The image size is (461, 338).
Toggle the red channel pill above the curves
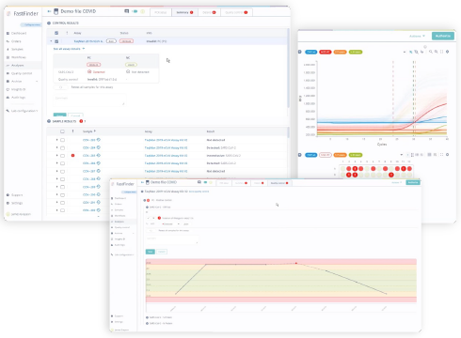click(x=326, y=52)
